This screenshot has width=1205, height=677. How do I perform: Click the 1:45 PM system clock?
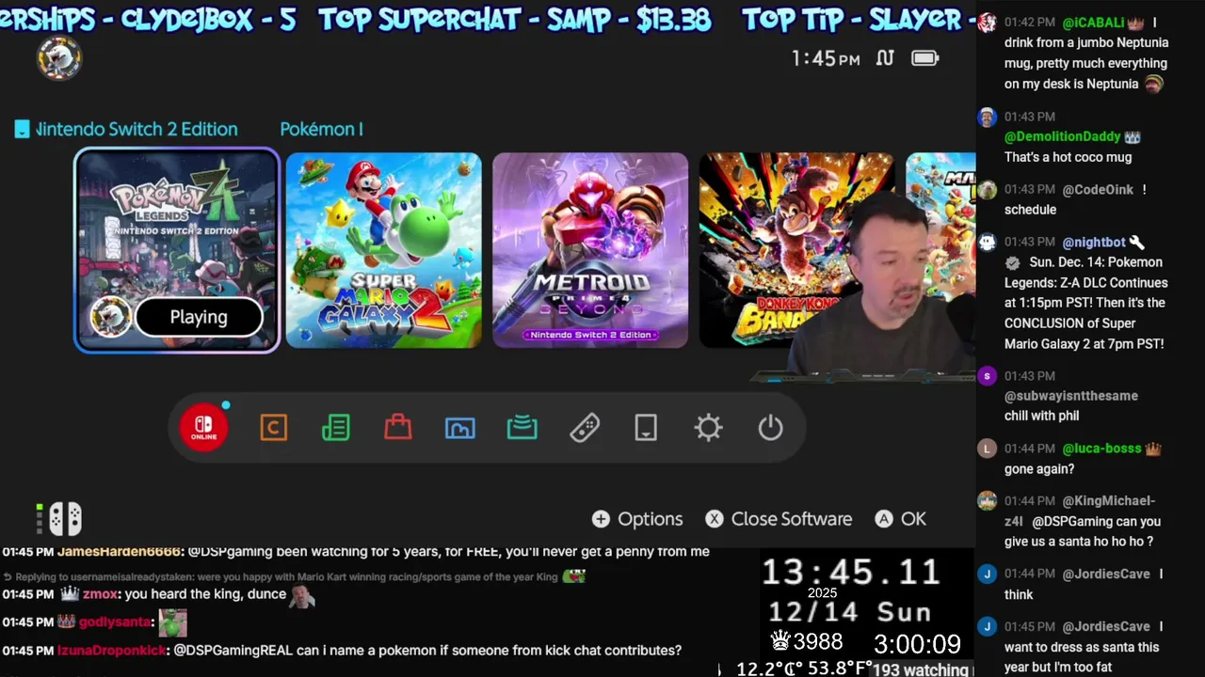point(826,58)
